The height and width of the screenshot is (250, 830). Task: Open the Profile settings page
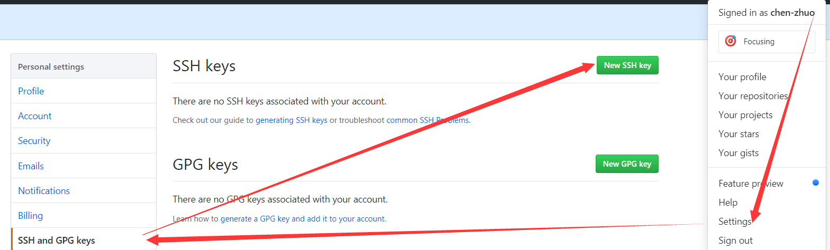tap(31, 91)
